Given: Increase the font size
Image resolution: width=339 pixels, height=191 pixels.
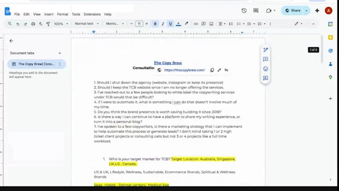Looking at the screenshot, I should click(x=147, y=23).
